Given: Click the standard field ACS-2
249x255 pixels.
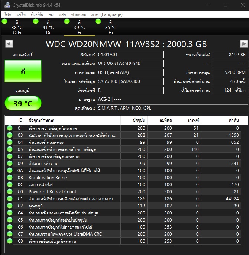Looking at the screenshot, I should pyautogui.click(x=172, y=99).
